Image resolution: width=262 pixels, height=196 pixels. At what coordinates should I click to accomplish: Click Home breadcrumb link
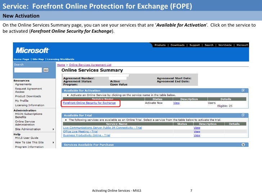tap(61, 65)
